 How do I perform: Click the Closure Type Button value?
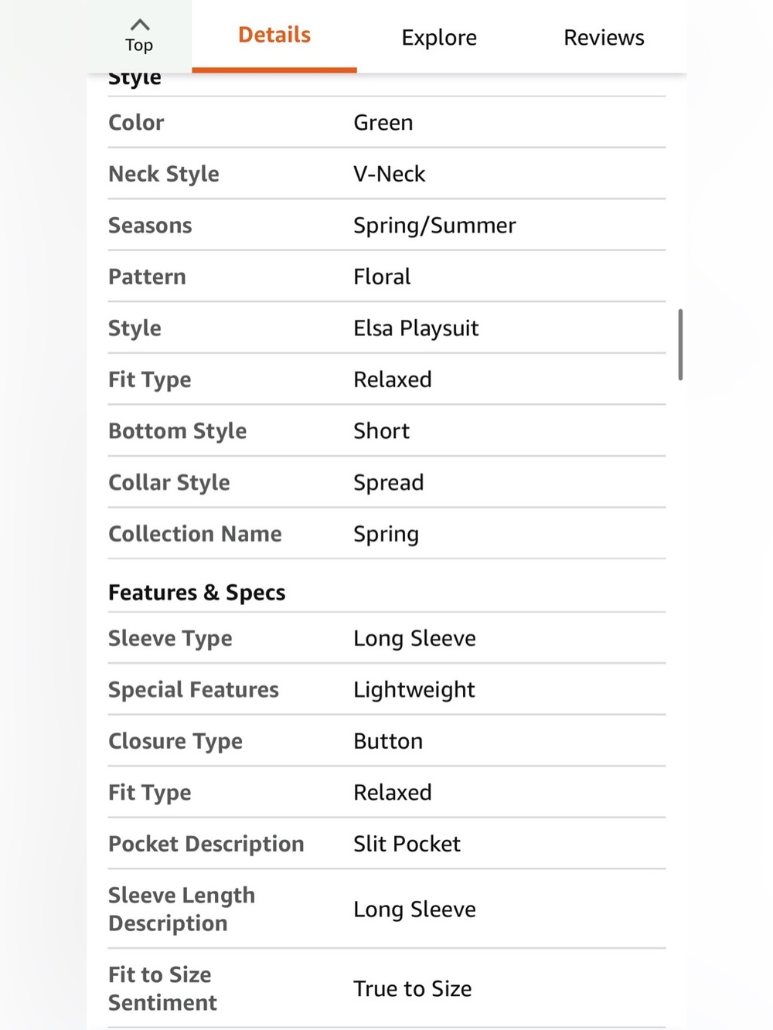388,741
